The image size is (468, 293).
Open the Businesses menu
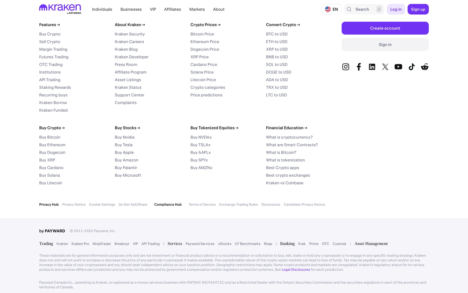(x=131, y=9)
